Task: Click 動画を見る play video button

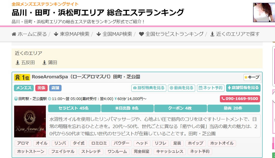Action: pos(181,88)
